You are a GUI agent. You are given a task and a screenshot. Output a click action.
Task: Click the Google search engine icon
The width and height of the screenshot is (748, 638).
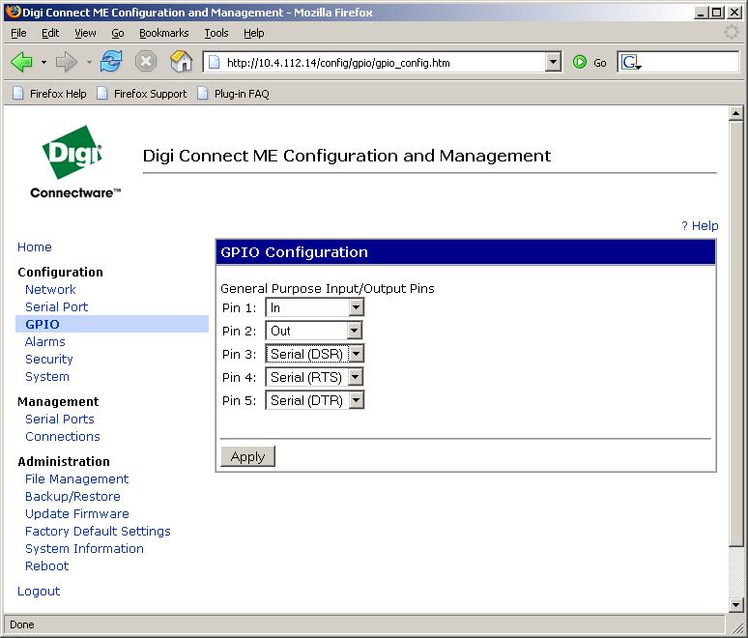pos(630,62)
